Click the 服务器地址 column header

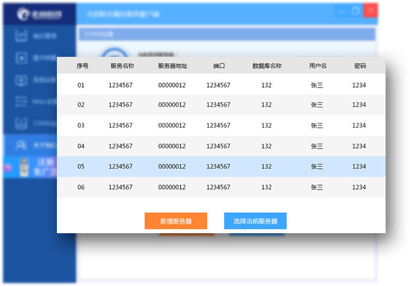172,66
